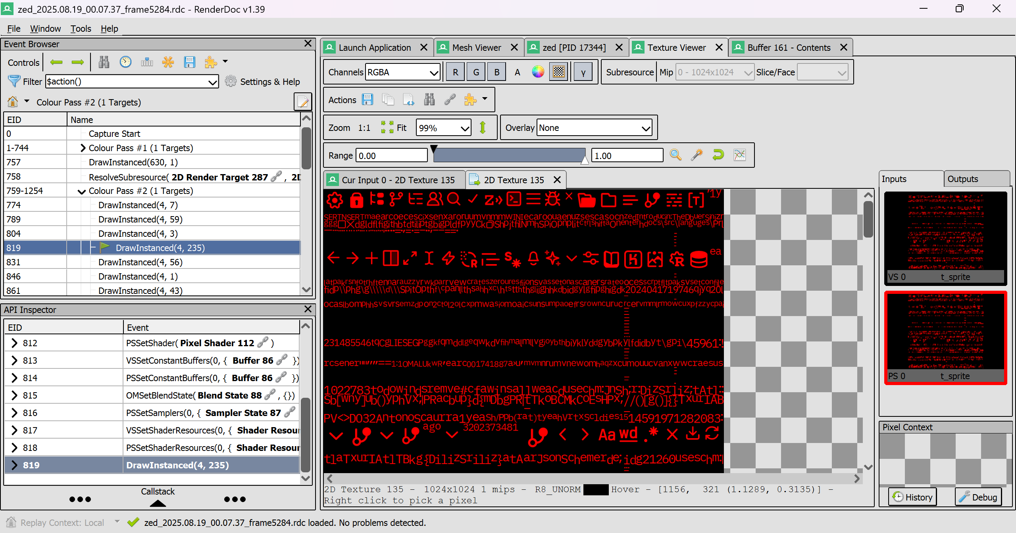This screenshot has width=1016, height=533.
Task: Click the capture statistics bar-chart icon
Action: tap(147, 62)
